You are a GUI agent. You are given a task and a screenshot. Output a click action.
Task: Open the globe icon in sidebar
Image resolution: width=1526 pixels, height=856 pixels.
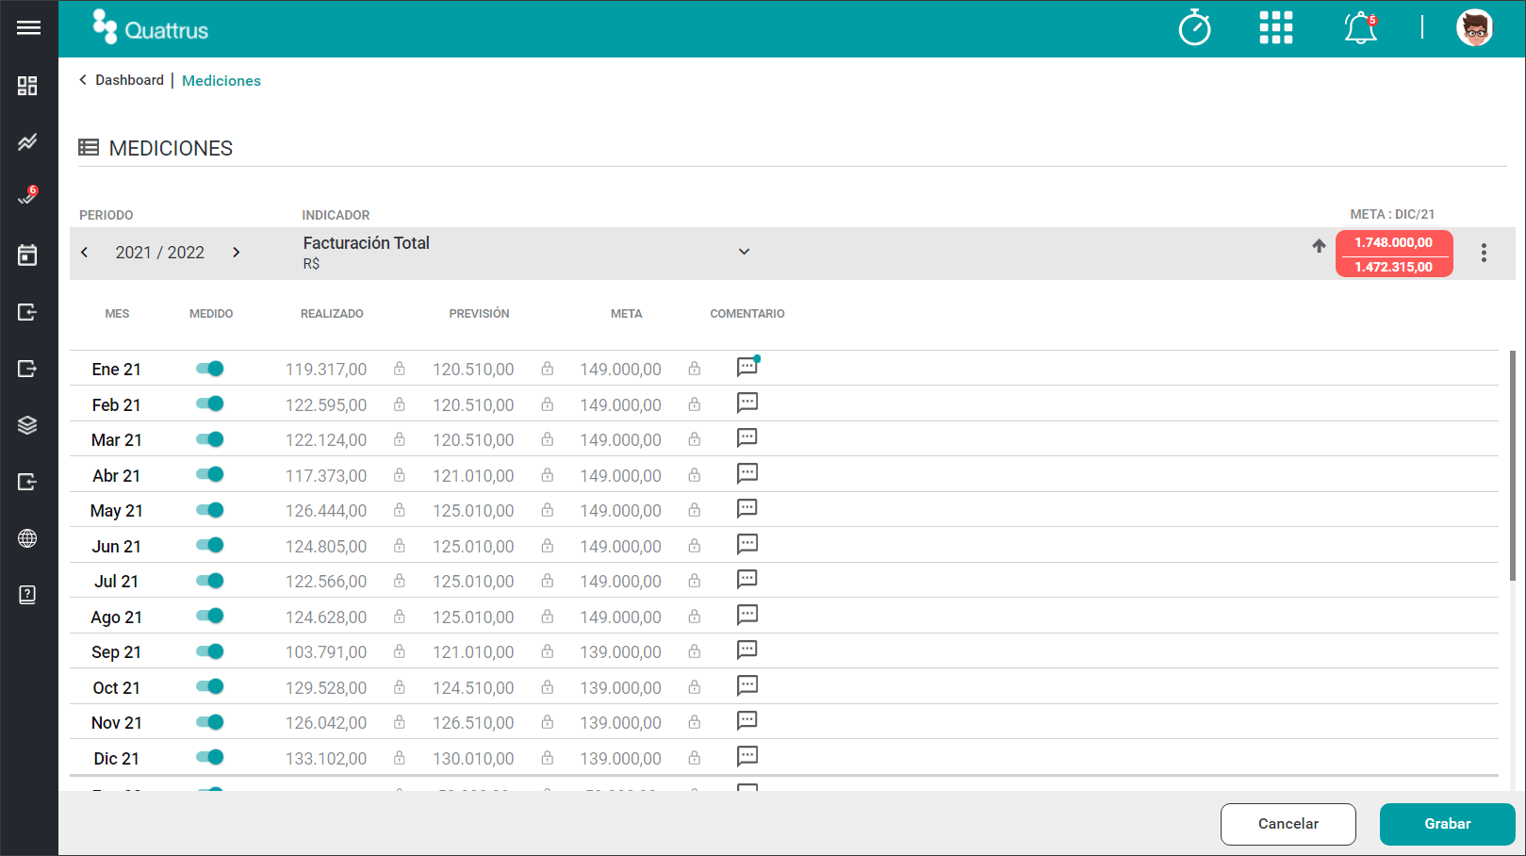(27, 538)
